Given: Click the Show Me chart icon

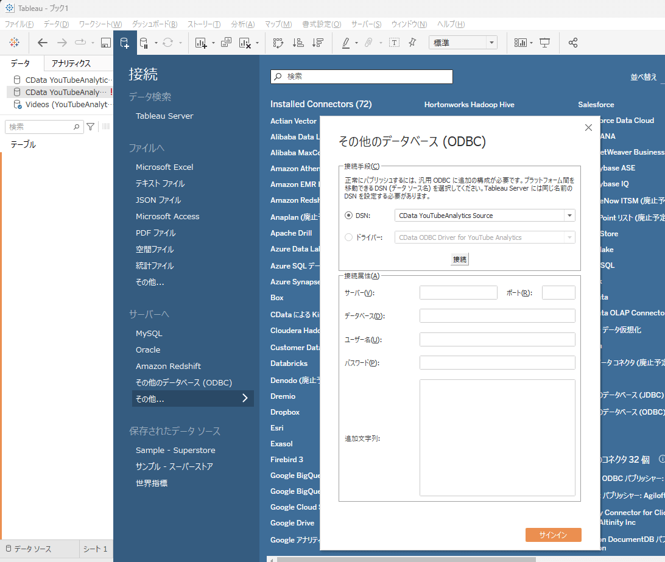Looking at the screenshot, I should click(x=521, y=43).
